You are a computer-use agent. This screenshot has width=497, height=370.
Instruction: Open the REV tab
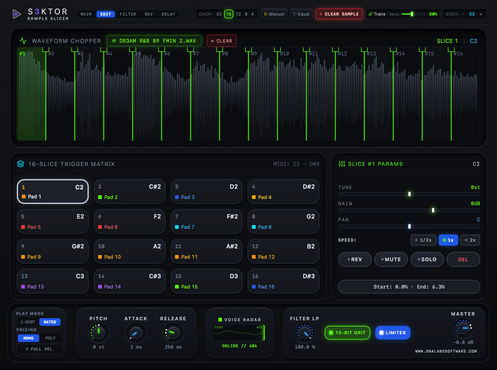point(149,14)
